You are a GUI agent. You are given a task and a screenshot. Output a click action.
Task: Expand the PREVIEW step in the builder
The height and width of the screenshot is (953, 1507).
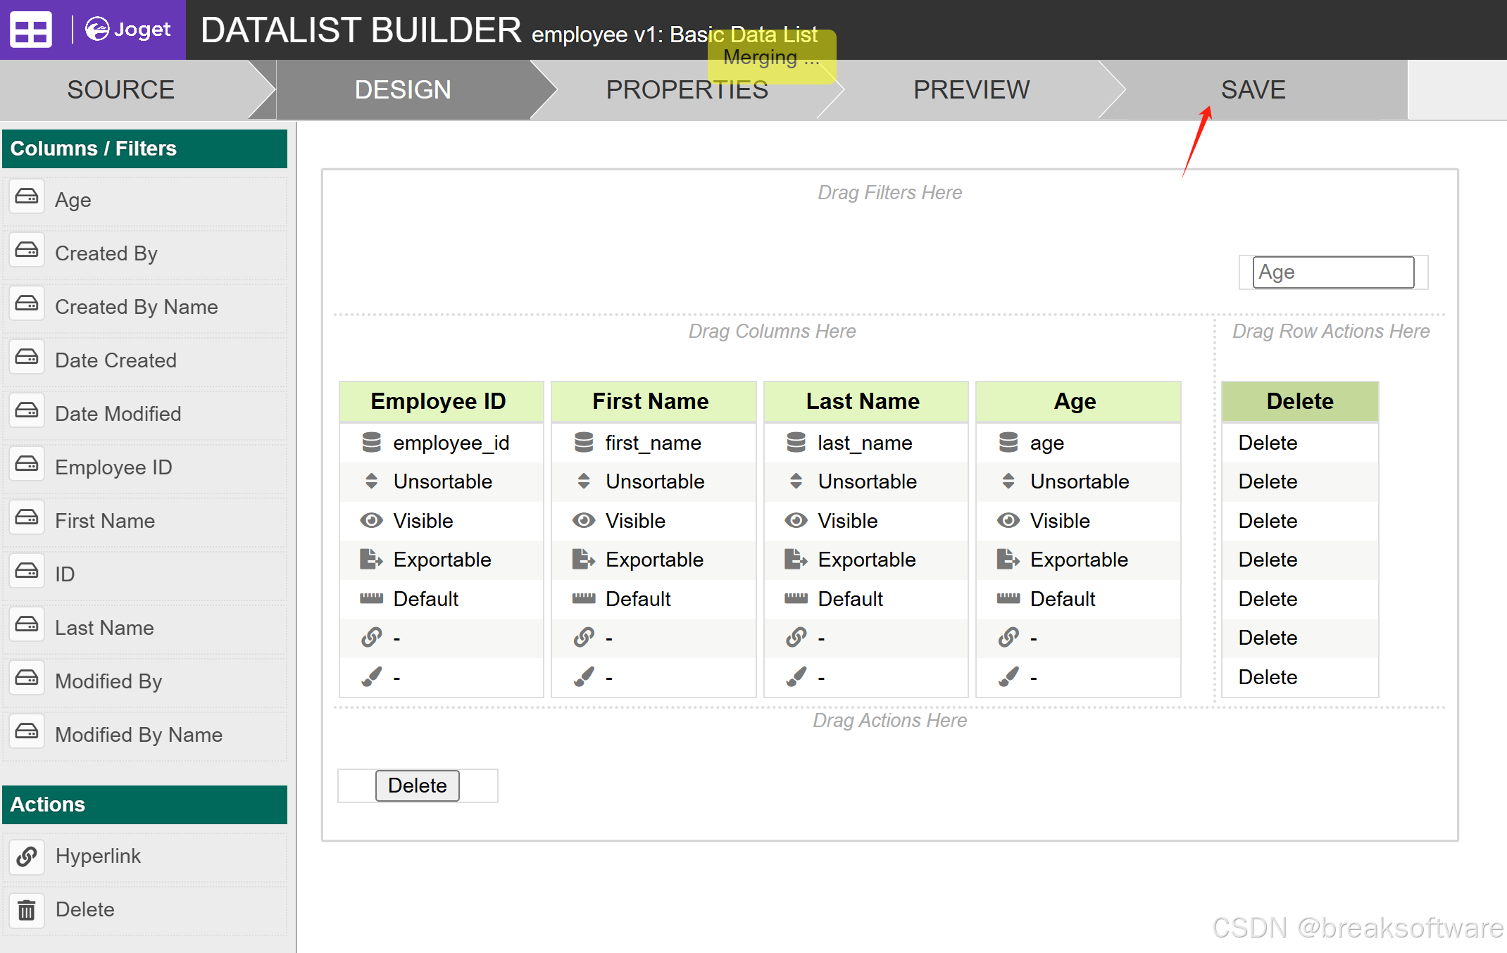[972, 90]
